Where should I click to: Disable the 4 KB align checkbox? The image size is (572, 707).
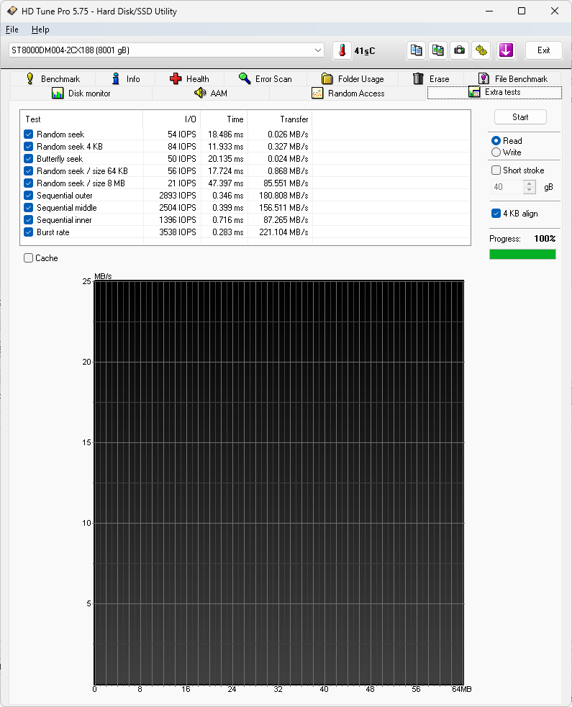click(496, 214)
